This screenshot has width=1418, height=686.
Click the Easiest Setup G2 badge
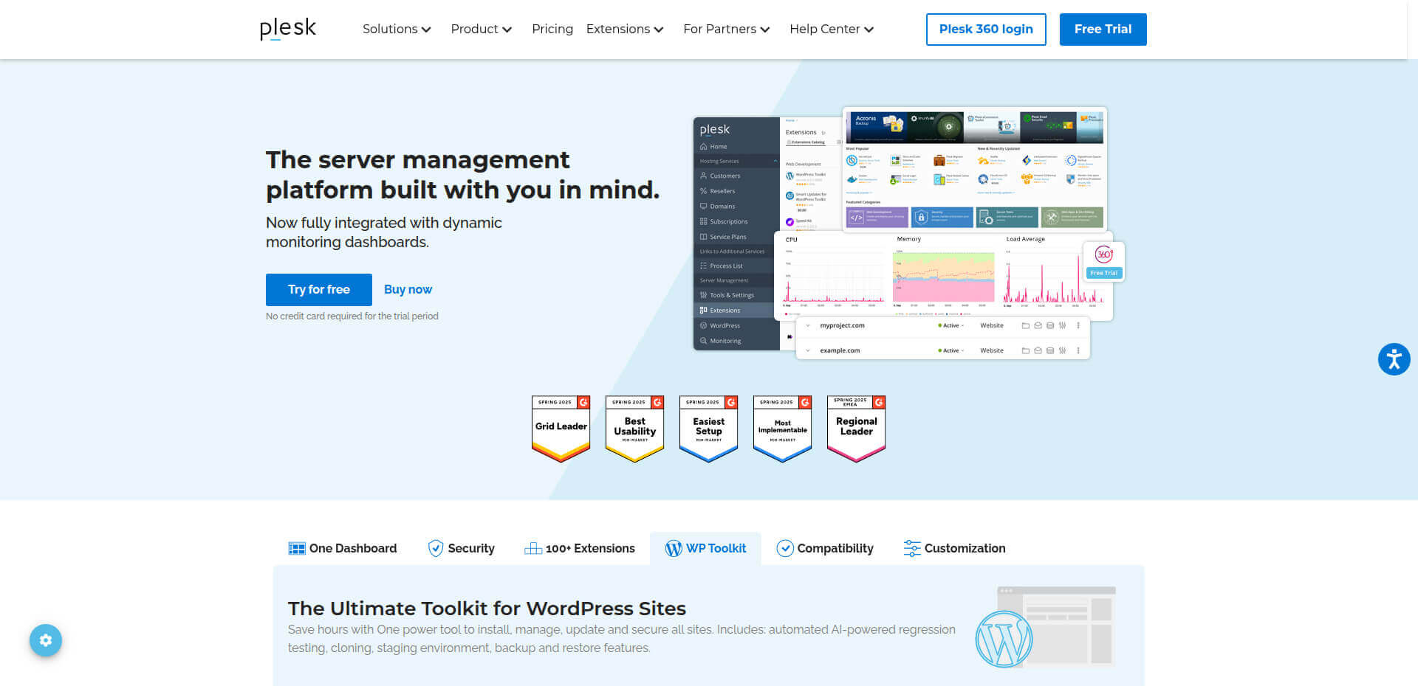(x=708, y=429)
